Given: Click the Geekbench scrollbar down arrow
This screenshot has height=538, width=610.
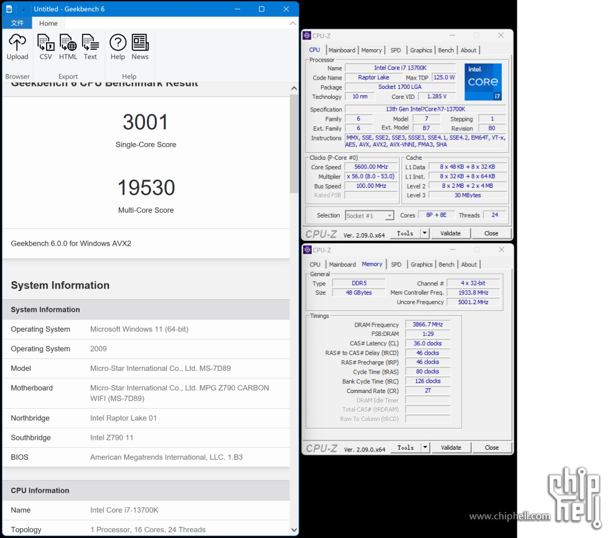Looking at the screenshot, I should point(294,530).
